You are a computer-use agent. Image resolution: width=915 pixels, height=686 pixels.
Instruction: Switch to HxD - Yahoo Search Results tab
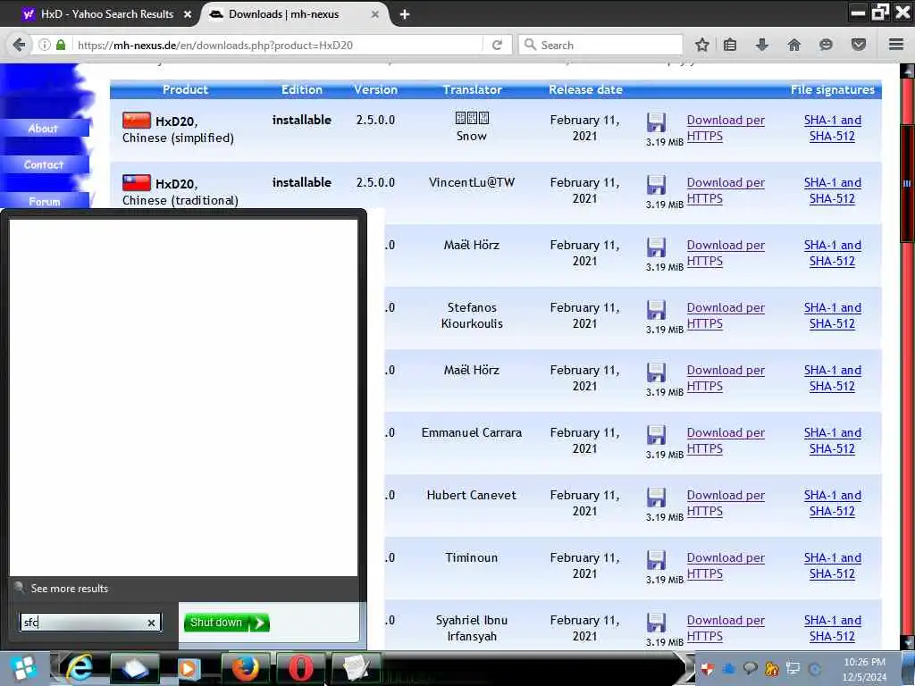coord(107,14)
